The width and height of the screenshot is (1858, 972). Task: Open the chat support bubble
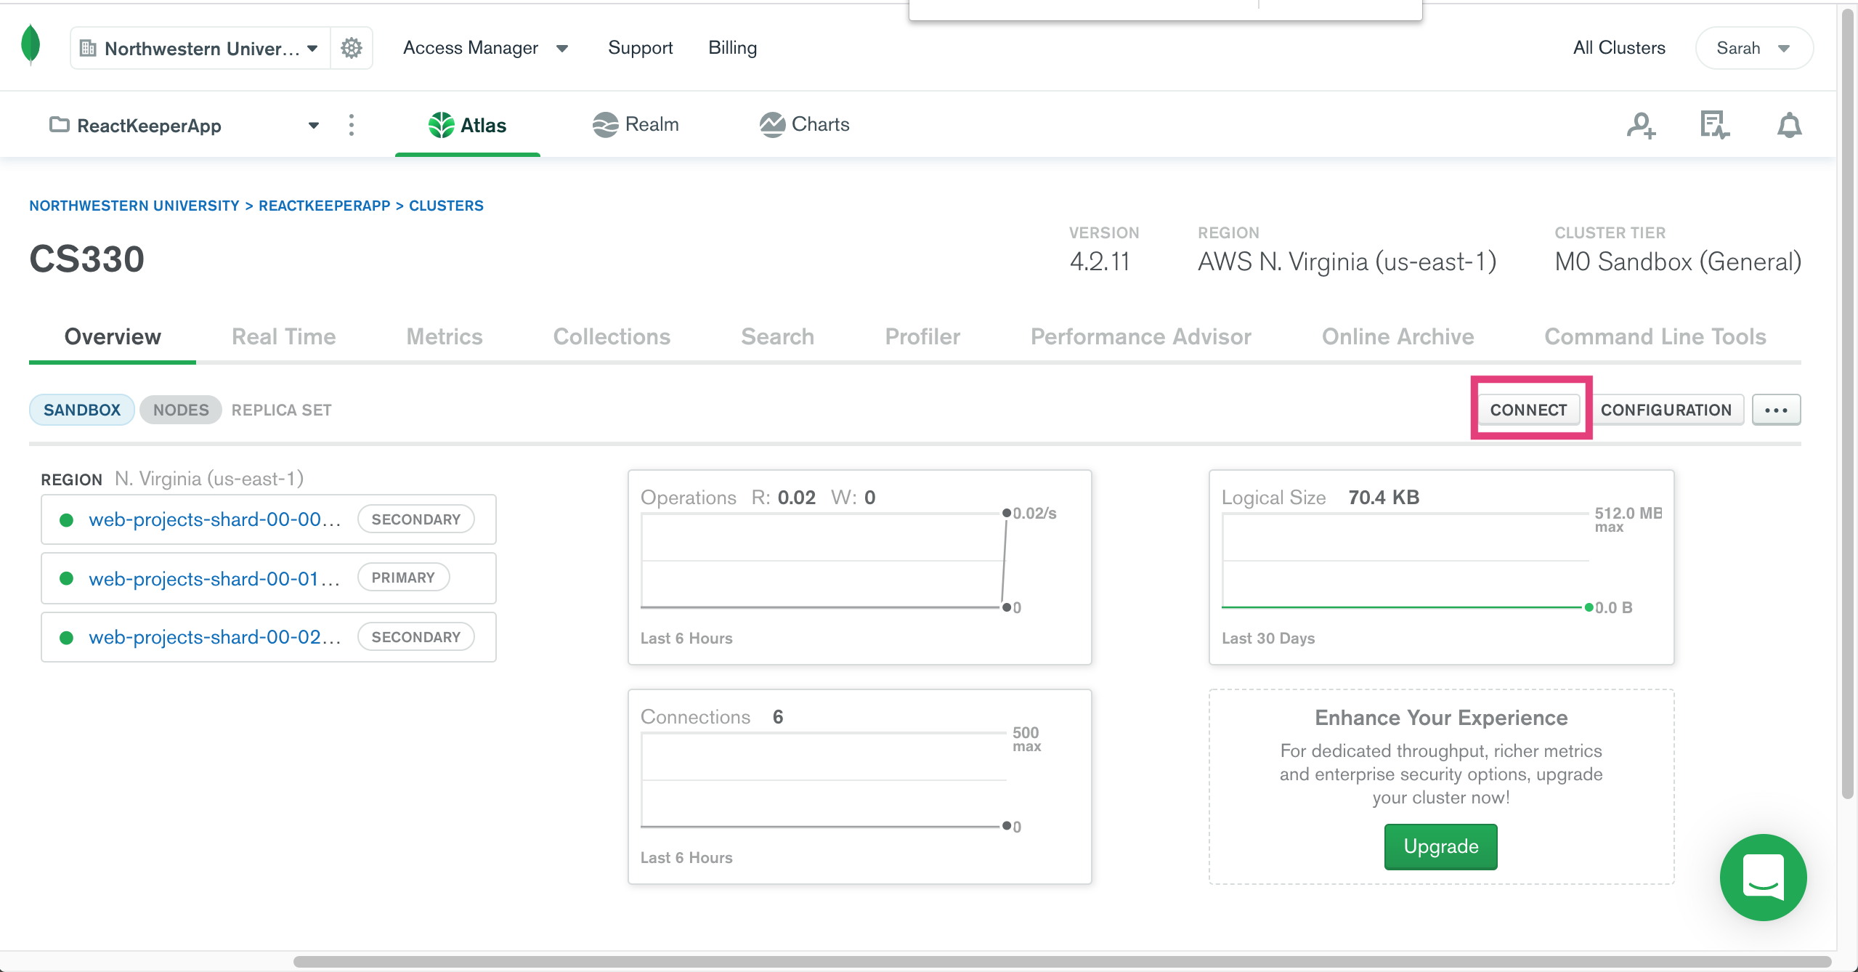(1763, 877)
